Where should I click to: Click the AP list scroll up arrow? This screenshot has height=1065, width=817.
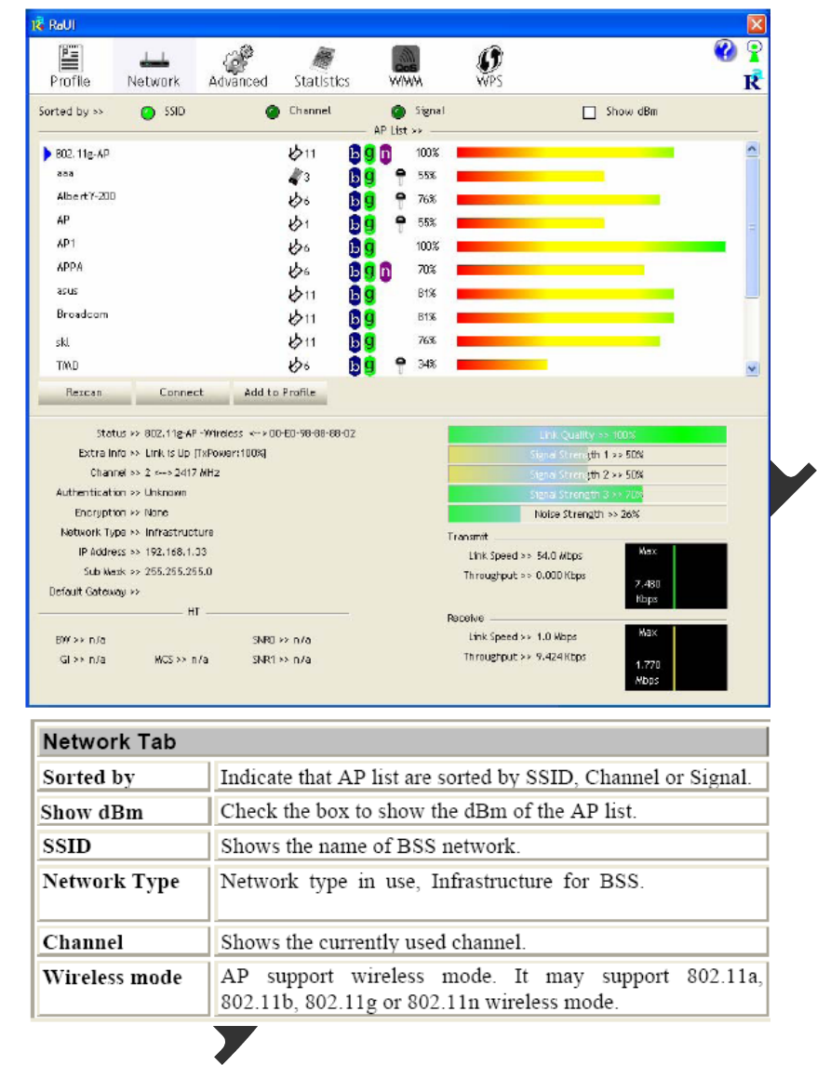tap(752, 150)
